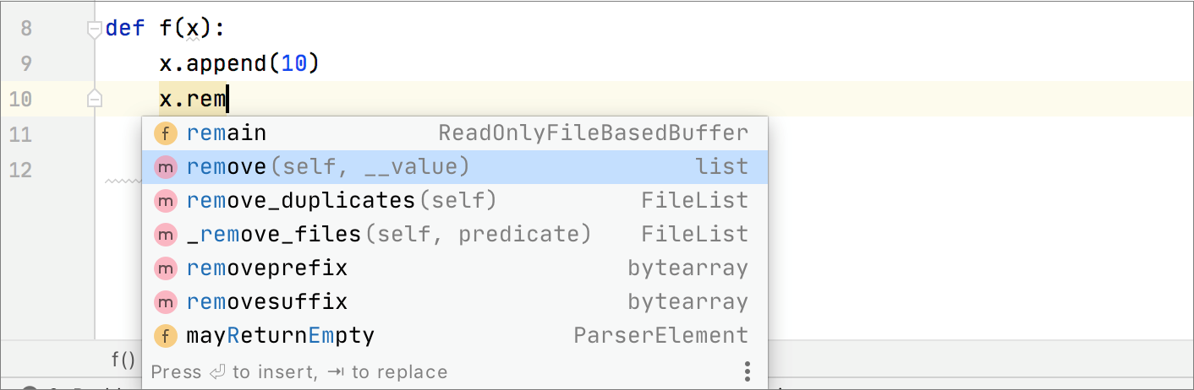This screenshot has width=1194, height=390.
Task: Click the method icon beside remove_duplicates
Action: [166, 201]
